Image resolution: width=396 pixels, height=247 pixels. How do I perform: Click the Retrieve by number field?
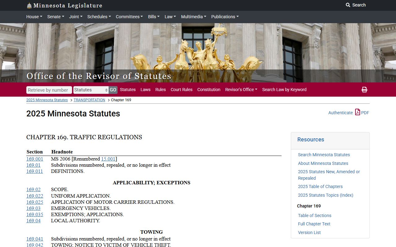pos(49,90)
